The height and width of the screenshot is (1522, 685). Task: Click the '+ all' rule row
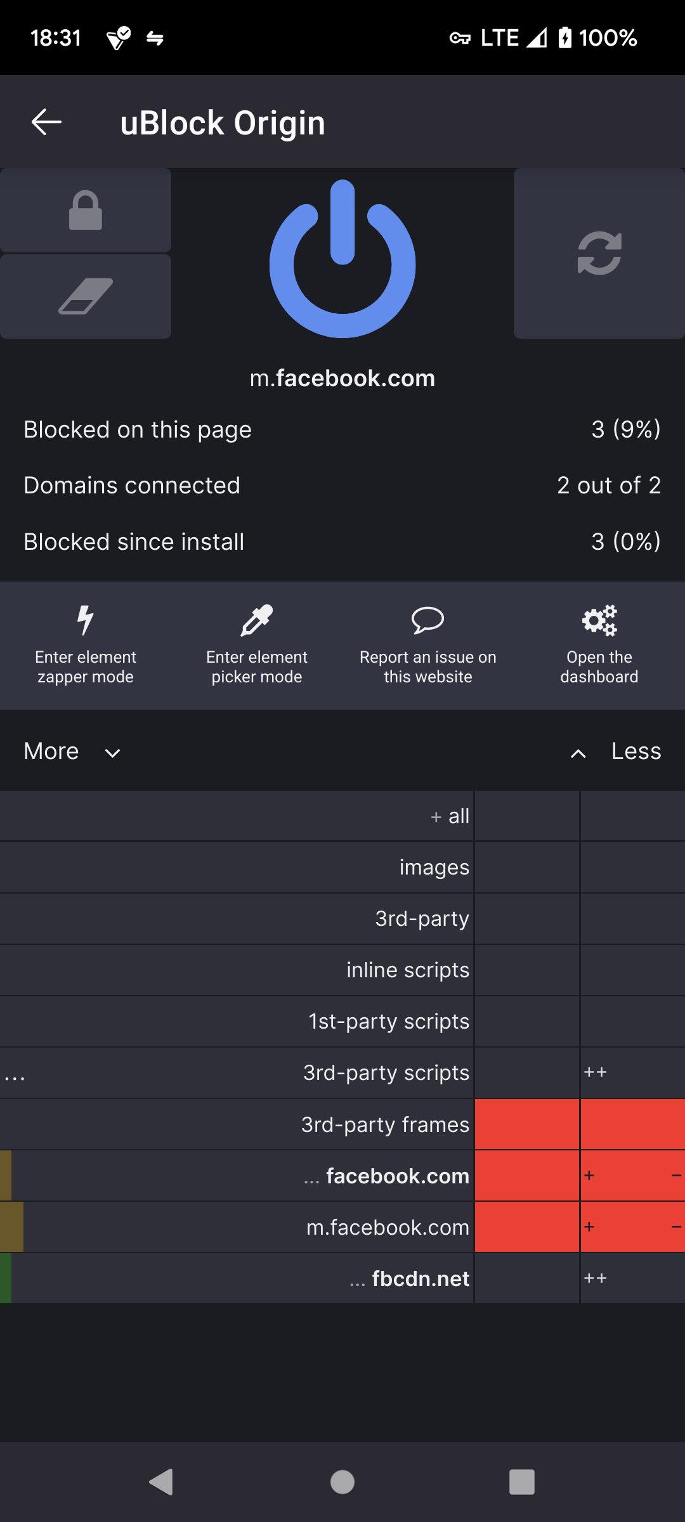[450, 816]
